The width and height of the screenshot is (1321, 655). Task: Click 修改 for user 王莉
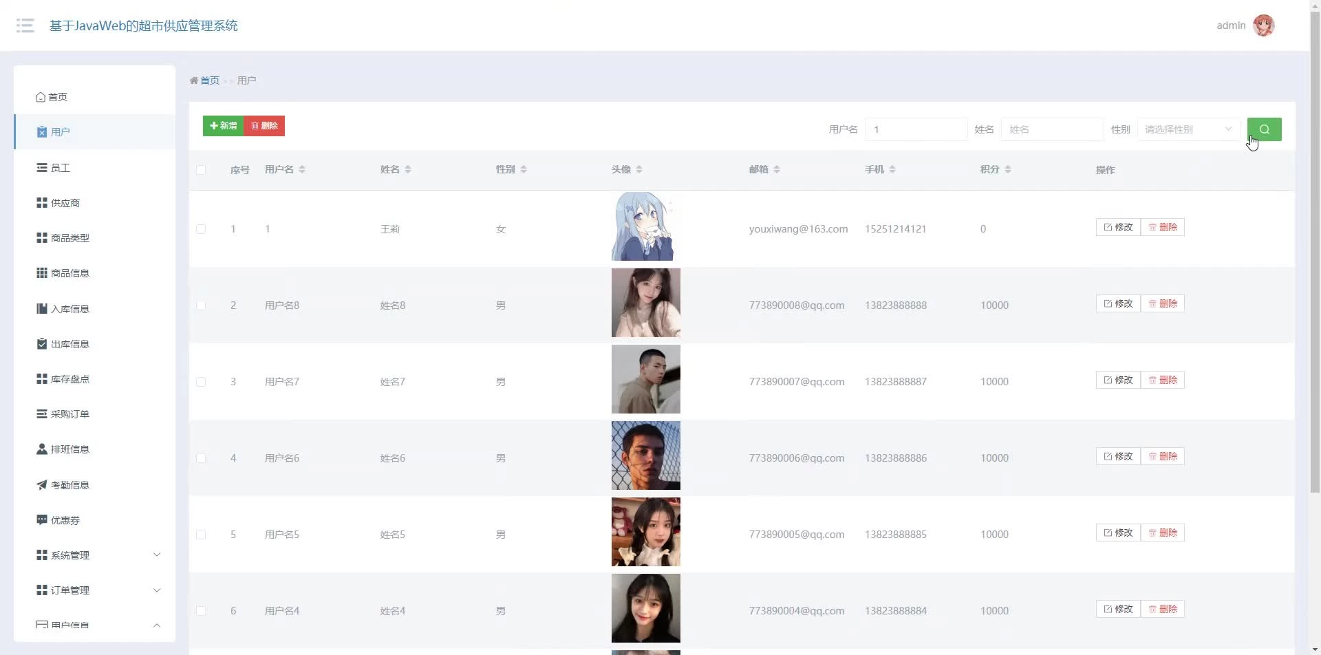[1118, 227]
